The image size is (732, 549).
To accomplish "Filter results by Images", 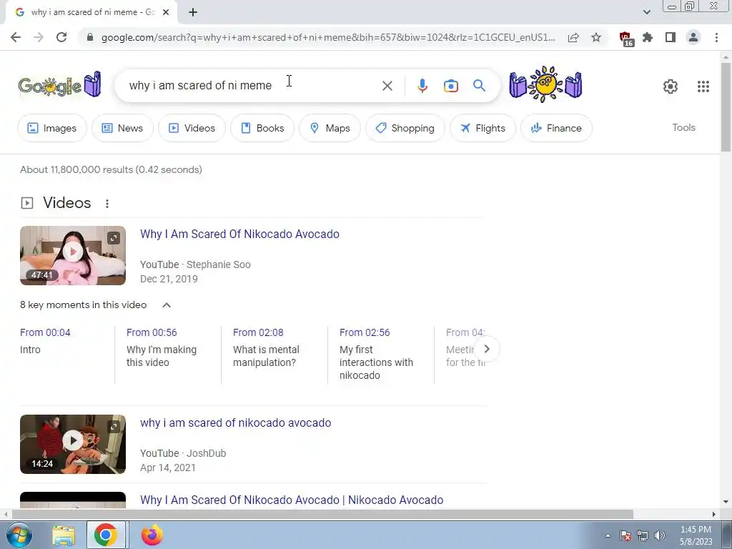I will click(51, 128).
